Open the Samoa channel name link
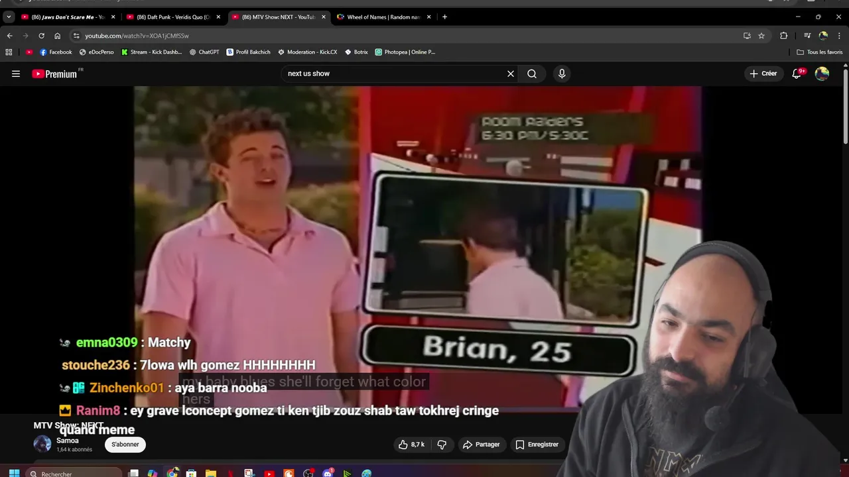The width and height of the screenshot is (849, 477). point(68,441)
